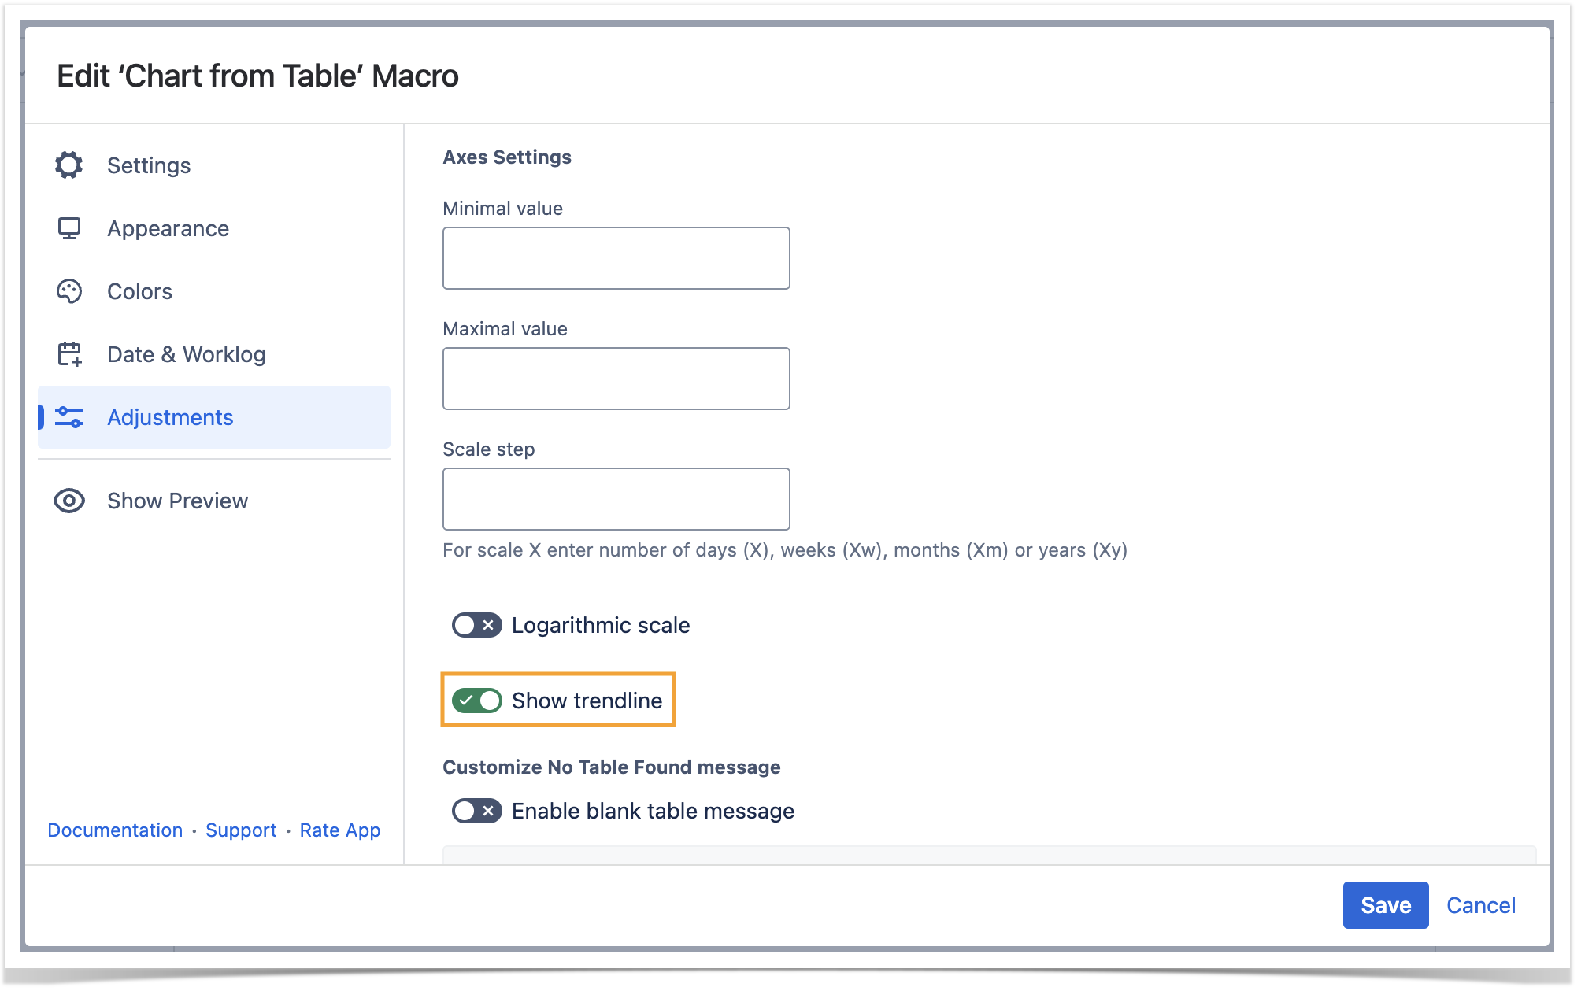The image size is (1581, 991).
Task: Click the Colors palette icon
Action: coord(69,291)
